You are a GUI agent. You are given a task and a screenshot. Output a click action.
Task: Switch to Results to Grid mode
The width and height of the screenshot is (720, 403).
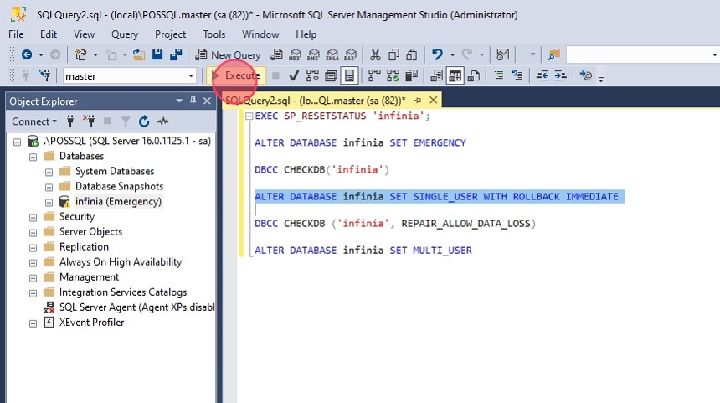455,75
